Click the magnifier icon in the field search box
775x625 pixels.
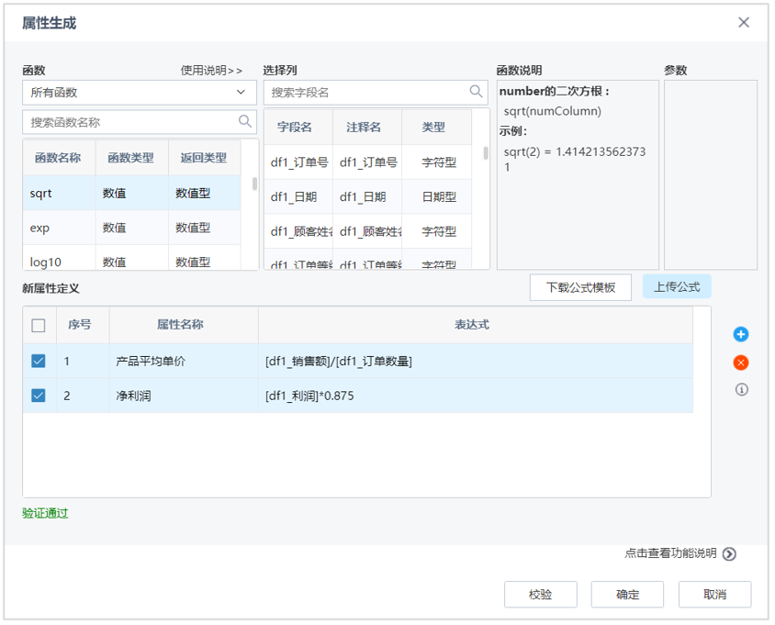pyautogui.click(x=475, y=93)
